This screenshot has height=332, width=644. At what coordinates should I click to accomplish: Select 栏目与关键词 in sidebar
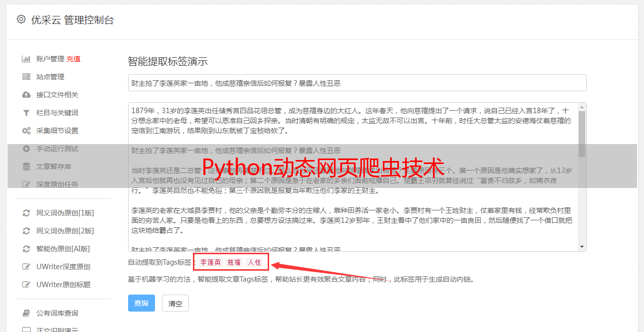(x=57, y=113)
